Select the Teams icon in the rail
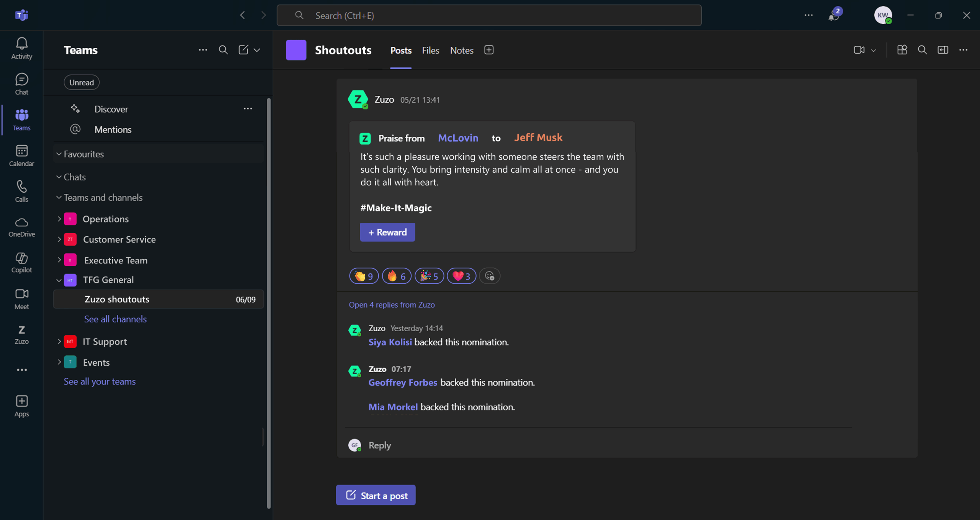The width and height of the screenshot is (980, 520). 21,120
